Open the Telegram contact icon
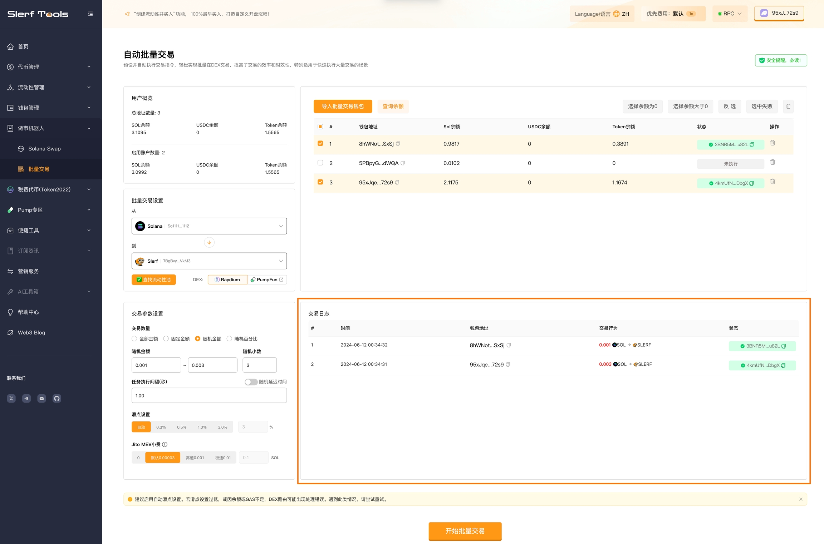The image size is (824, 544). (x=26, y=399)
